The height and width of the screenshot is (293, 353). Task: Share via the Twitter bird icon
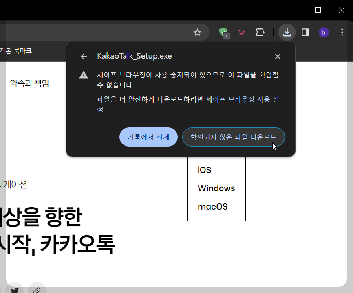point(14,290)
